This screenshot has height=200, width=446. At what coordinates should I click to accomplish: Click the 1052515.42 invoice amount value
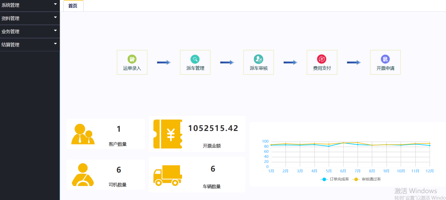pyautogui.click(x=213, y=128)
